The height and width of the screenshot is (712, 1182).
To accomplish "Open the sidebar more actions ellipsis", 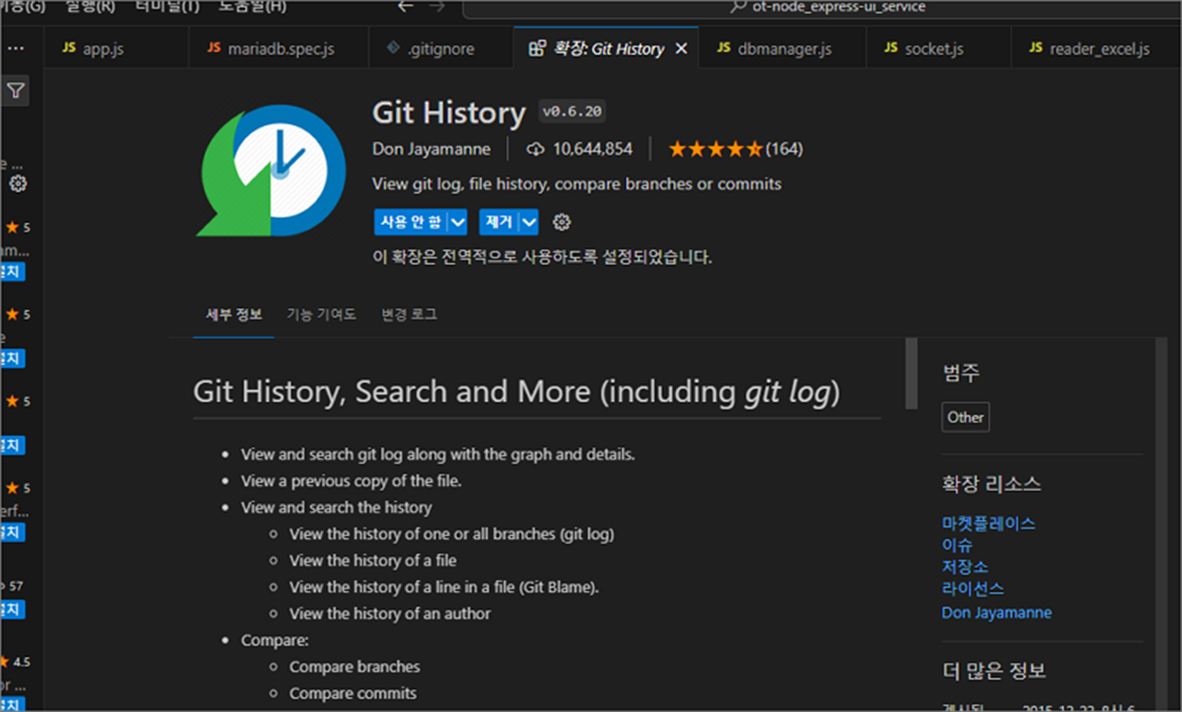I will pos(15,48).
